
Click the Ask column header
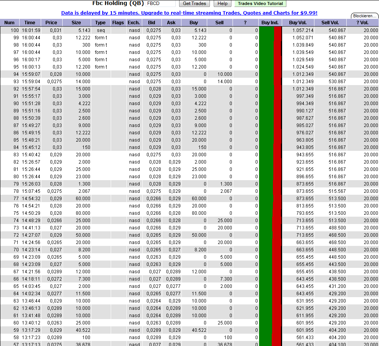[x=171, y=22]
